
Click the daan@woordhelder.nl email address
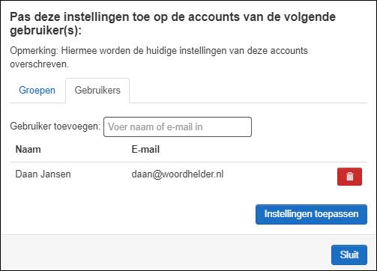[178, 174]
